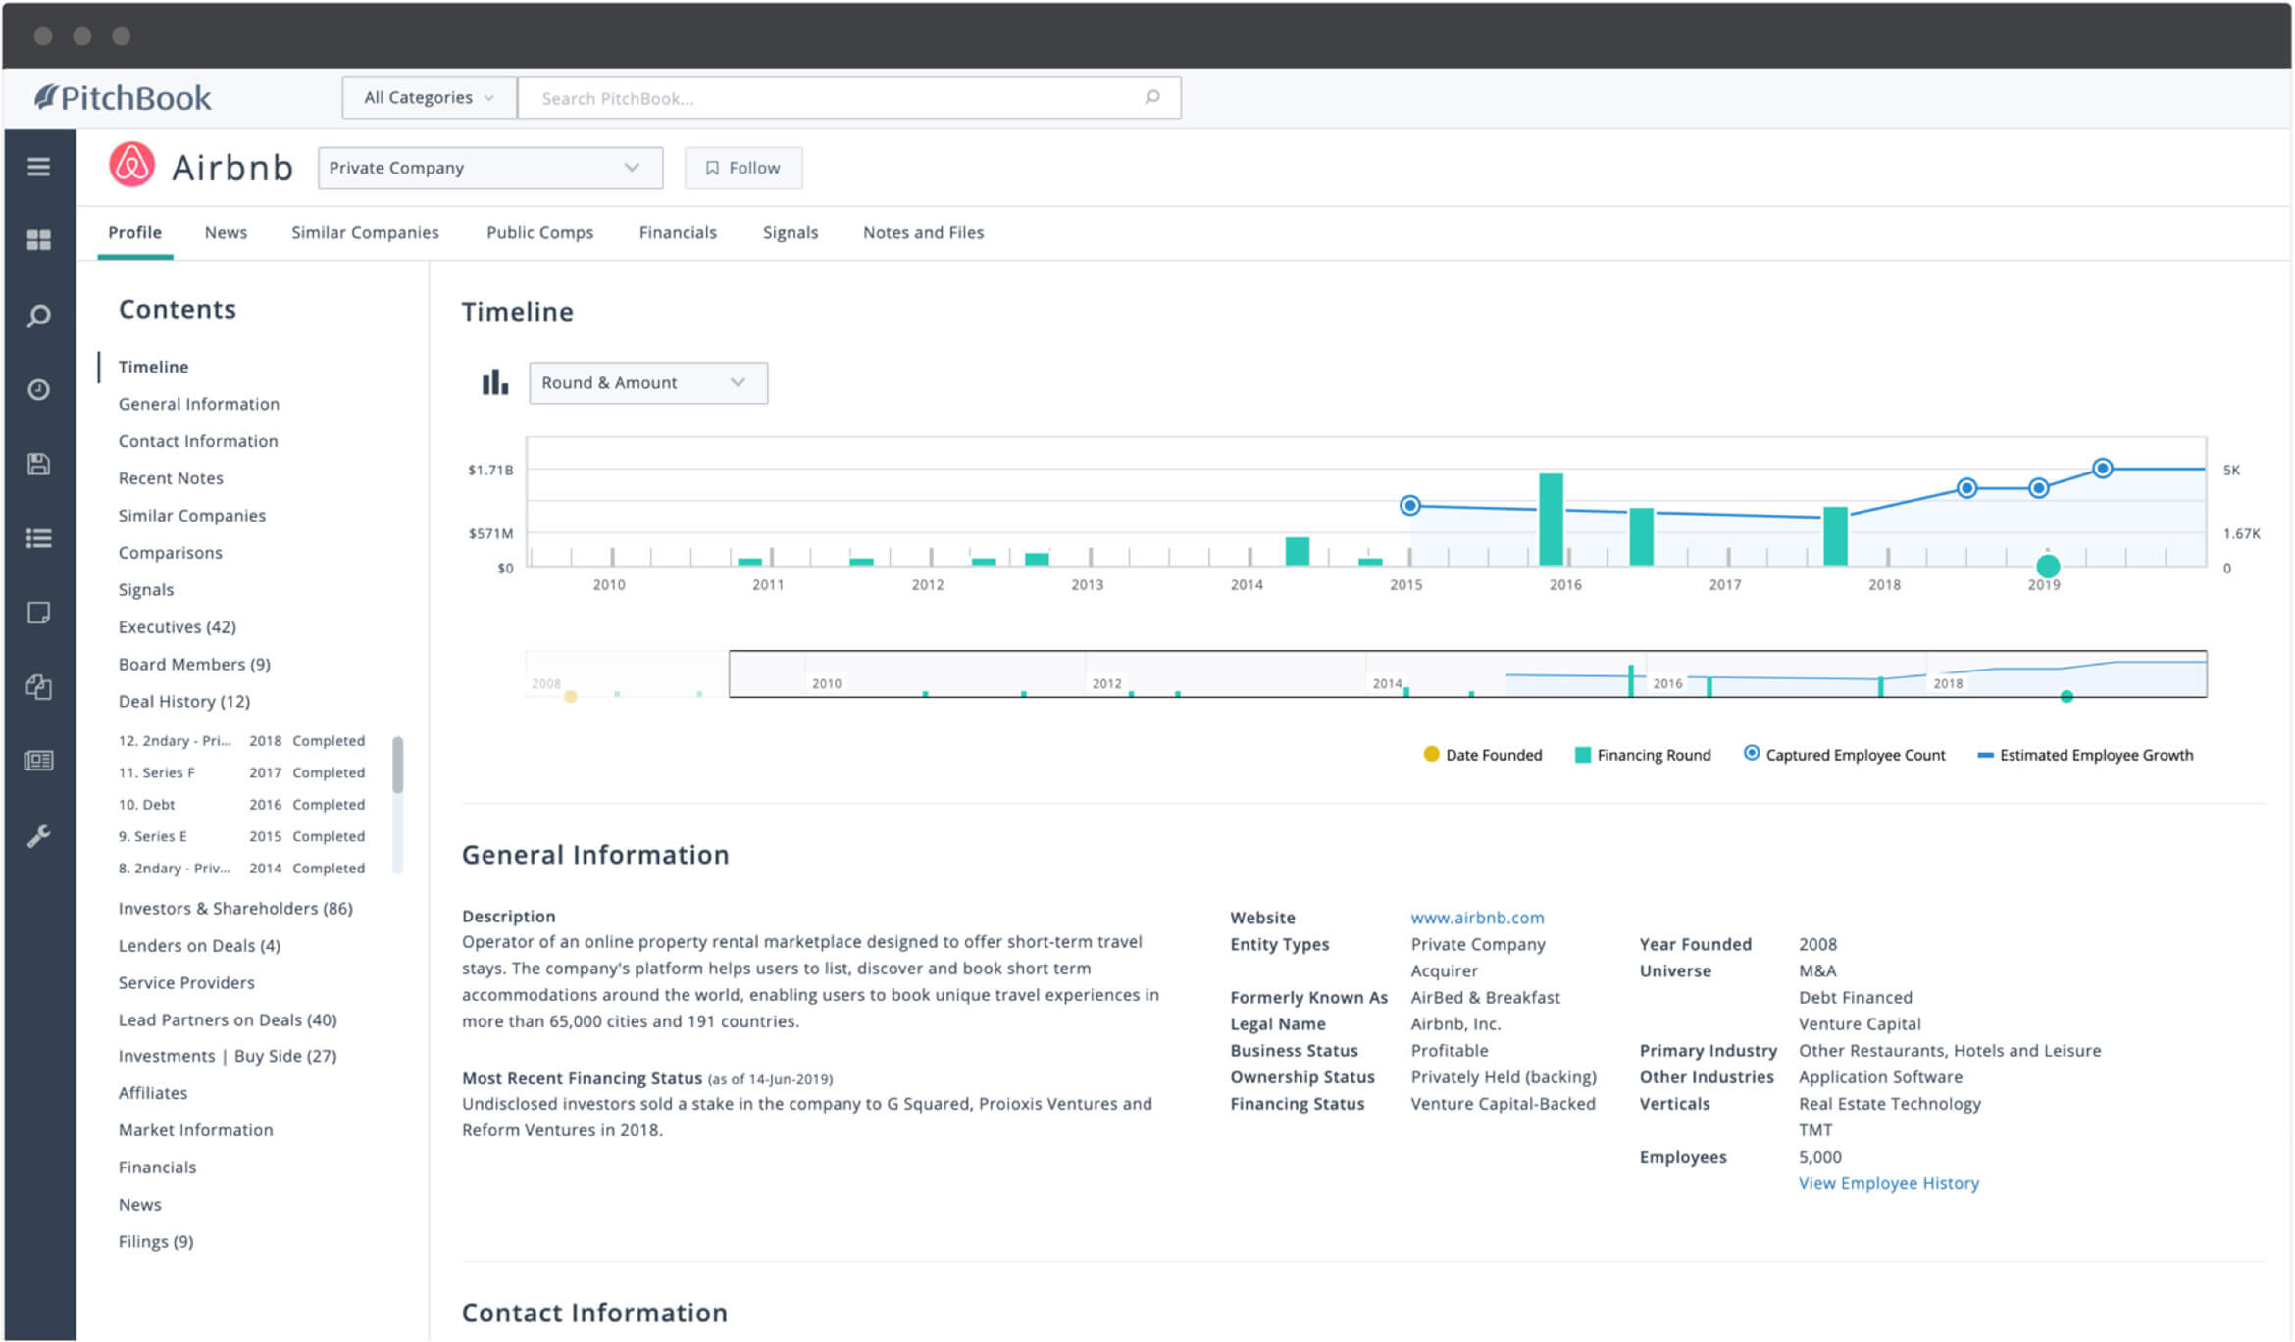
Task: Toggle Financing Round legend item
Action: pos(1642,755)
